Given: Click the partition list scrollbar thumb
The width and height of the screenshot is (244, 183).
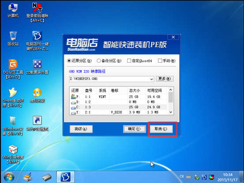Looking at the screenshot, I should [171, 97].
